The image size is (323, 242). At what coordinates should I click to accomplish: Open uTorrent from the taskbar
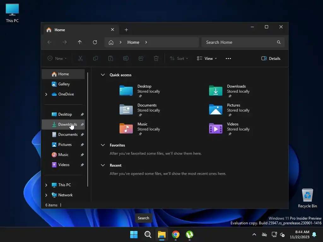tap(190, 234)
